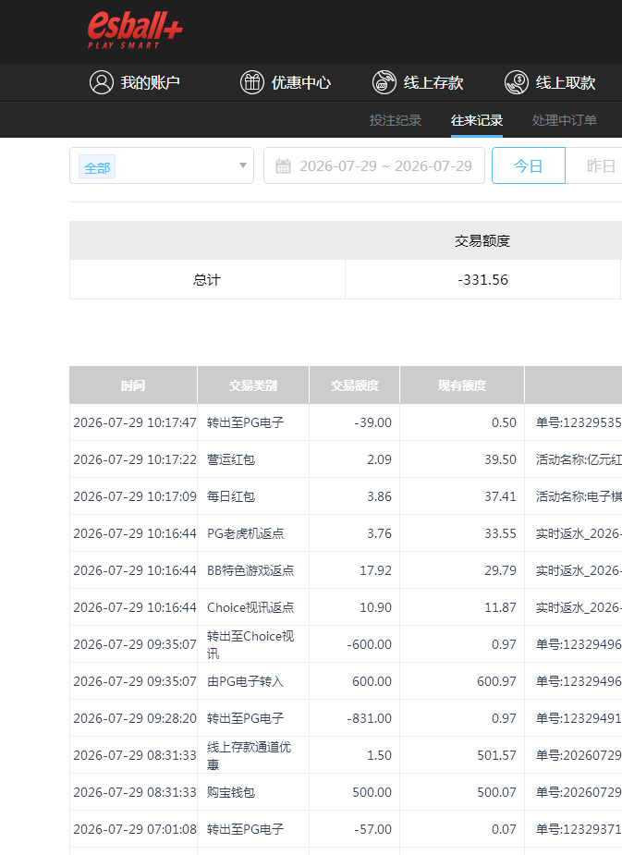The width and height of the screenshot is (622, 855).
Task: Click time 2026-07-29 09:28:20
Action: pos(135,718)
